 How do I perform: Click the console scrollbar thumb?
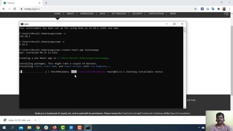pyautogui.click(x=185, y=31)
